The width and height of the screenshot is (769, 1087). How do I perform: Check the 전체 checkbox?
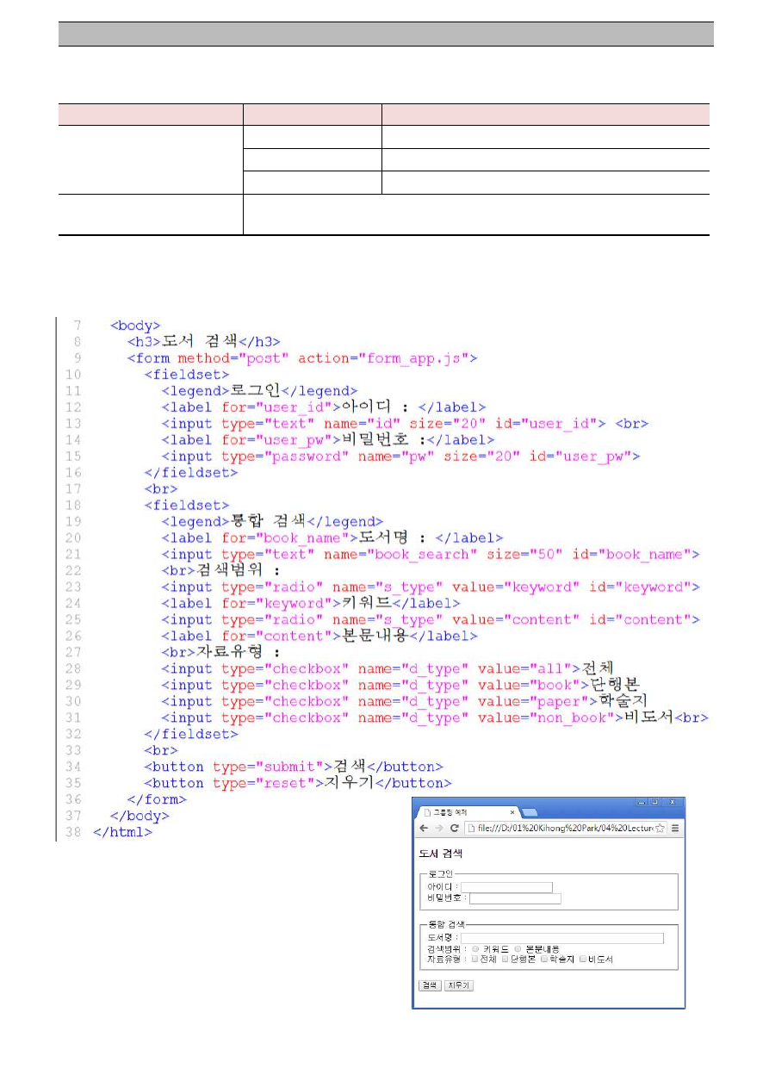(474, 959)
